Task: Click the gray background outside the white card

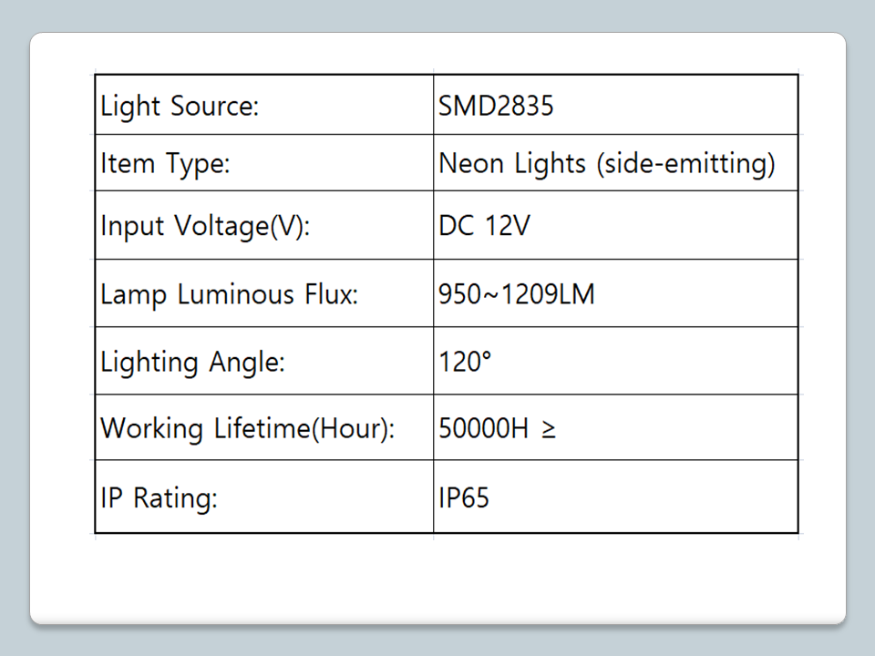Action: coord(437,641)
